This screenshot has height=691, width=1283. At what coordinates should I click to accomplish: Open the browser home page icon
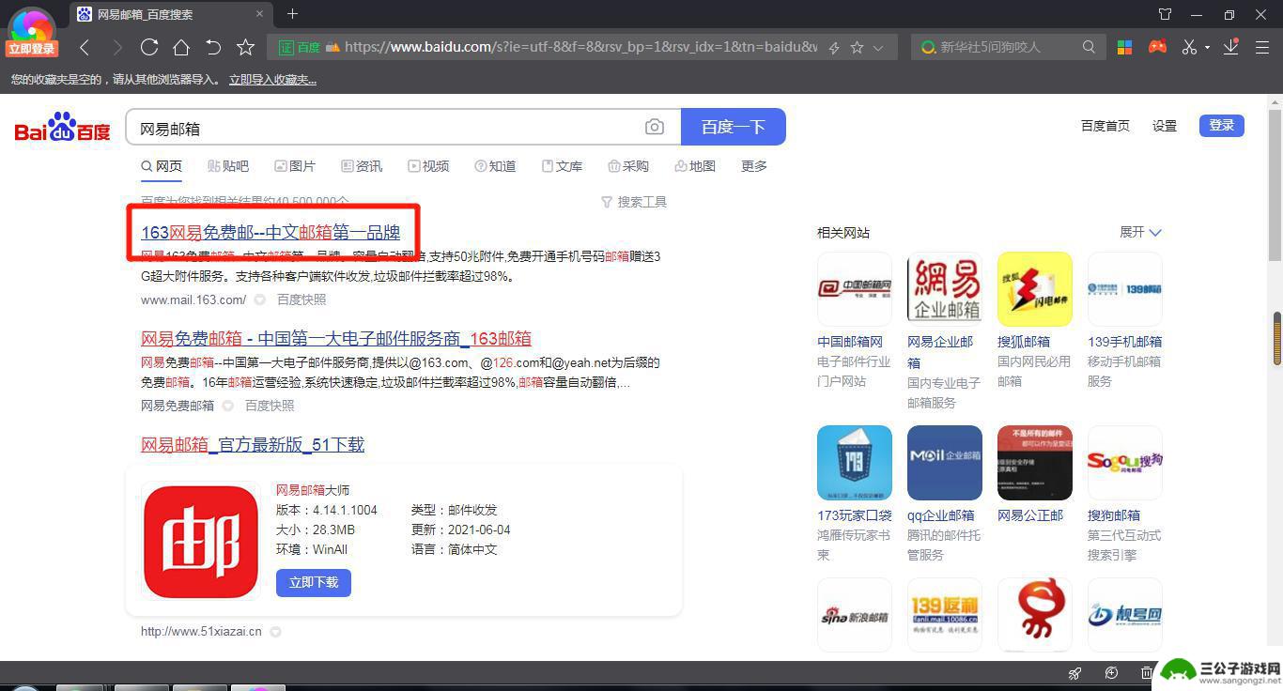(x=181, y=47)
